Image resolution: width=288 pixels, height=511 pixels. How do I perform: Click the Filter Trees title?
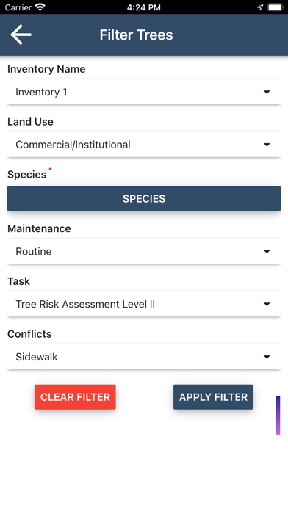pos(136,35)
